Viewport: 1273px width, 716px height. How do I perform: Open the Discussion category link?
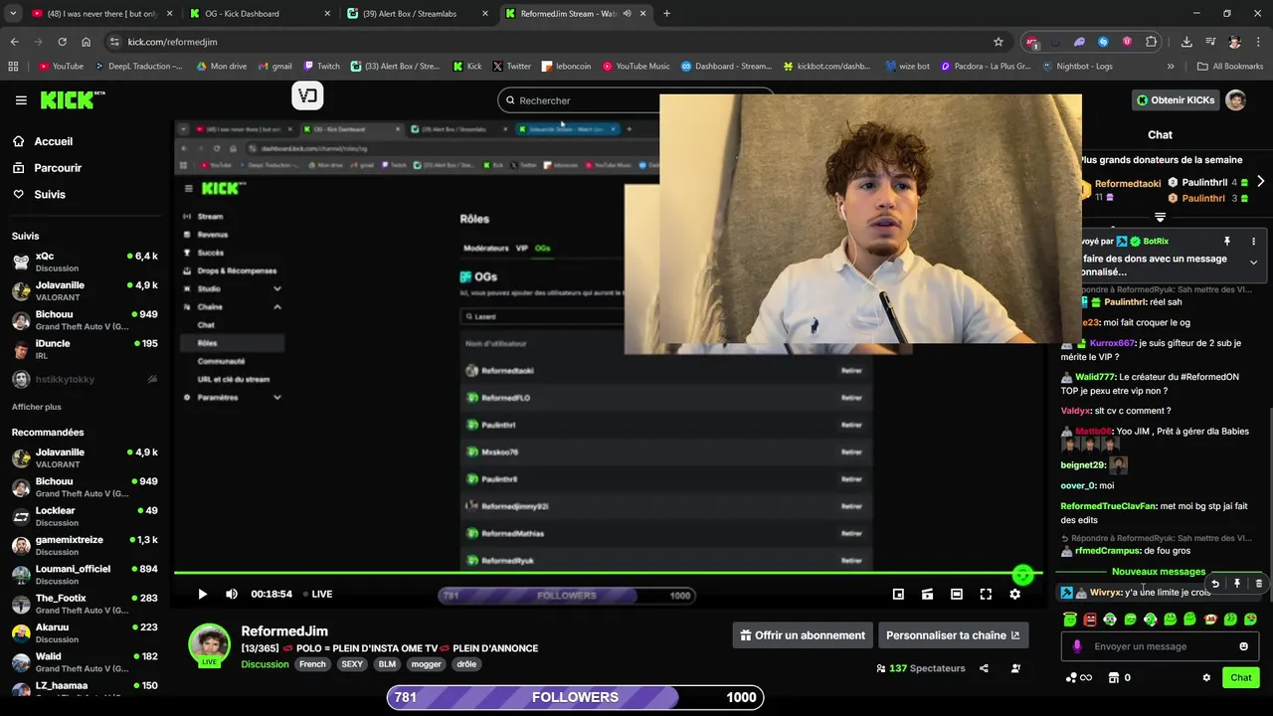click(x=265, y=664)
